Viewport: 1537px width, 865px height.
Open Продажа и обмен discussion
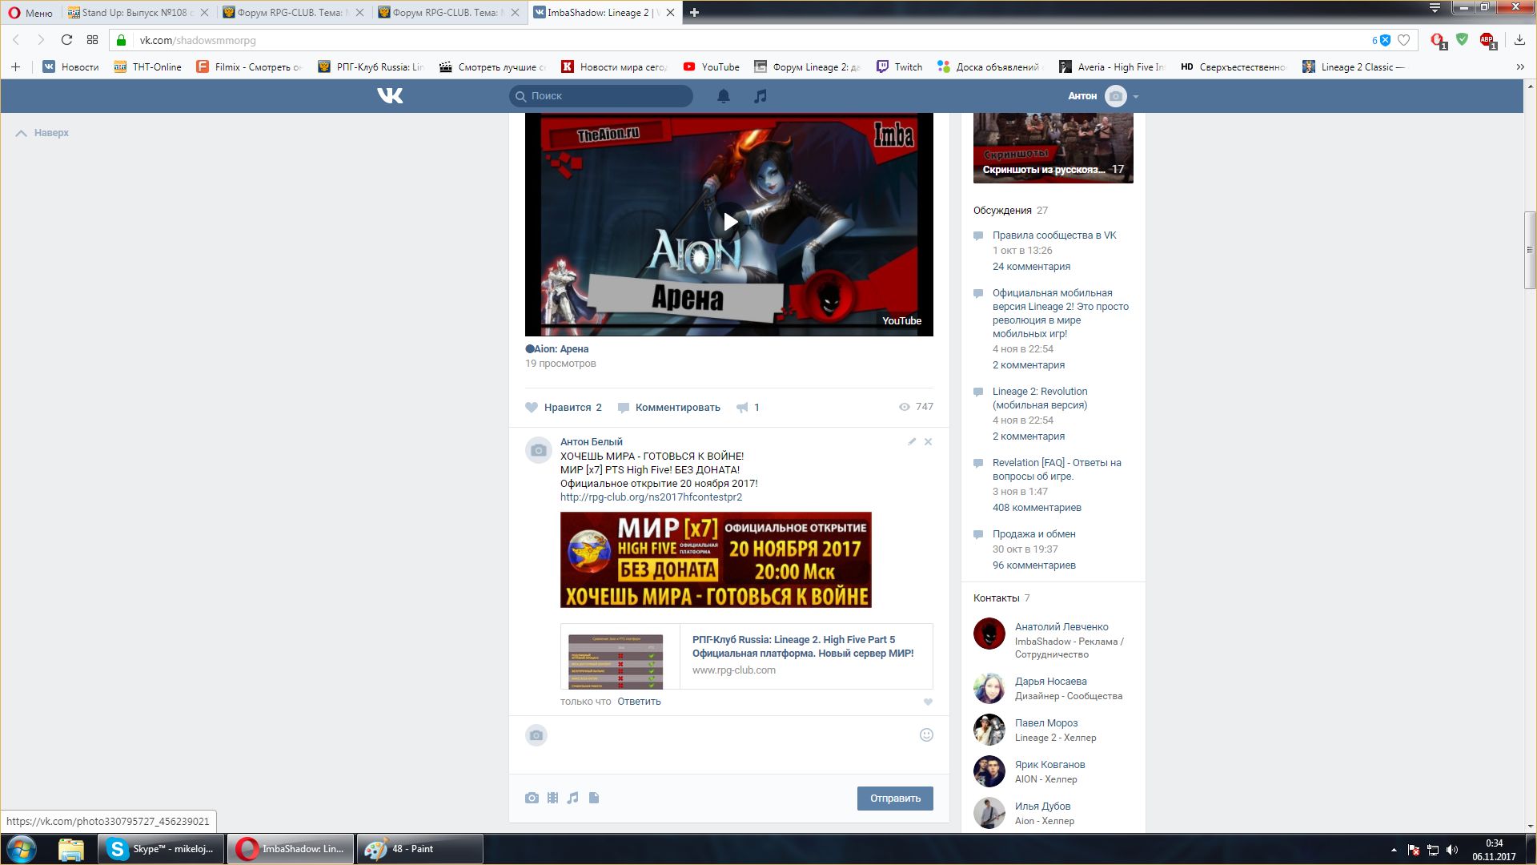click(x=1033, y=534)
